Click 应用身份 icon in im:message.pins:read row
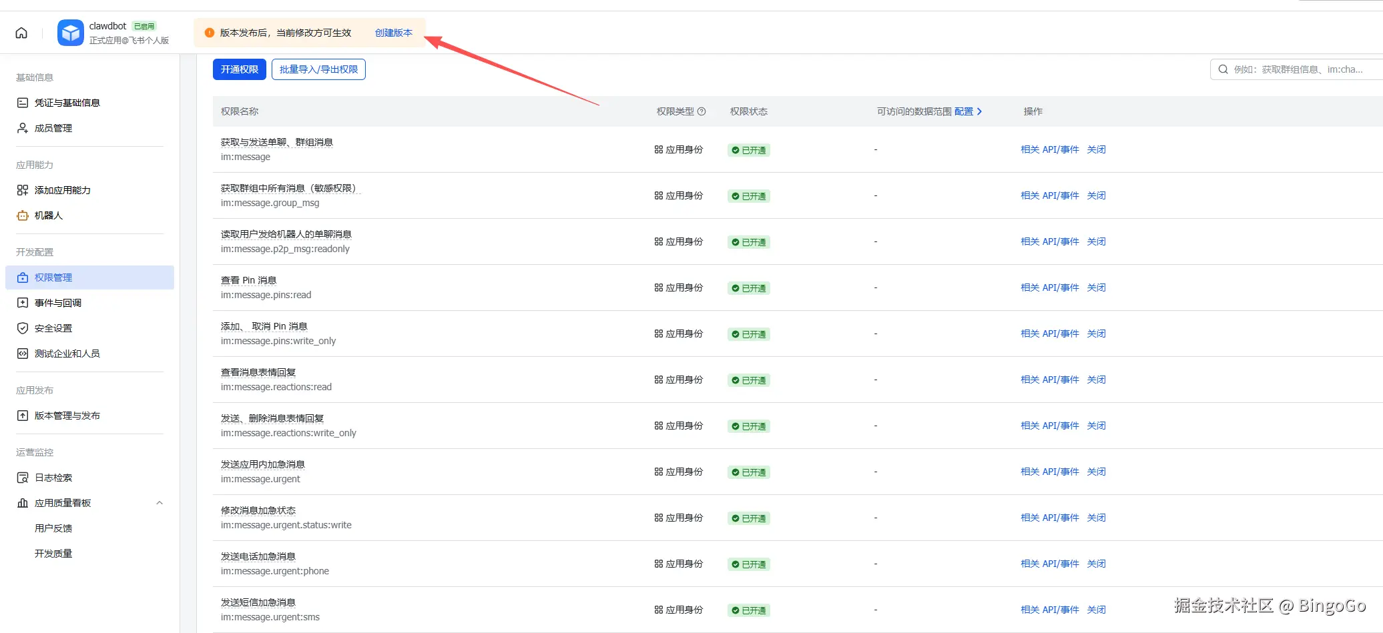The width and height of the screenshot is (1383, 633). click(x=659, y=287)
